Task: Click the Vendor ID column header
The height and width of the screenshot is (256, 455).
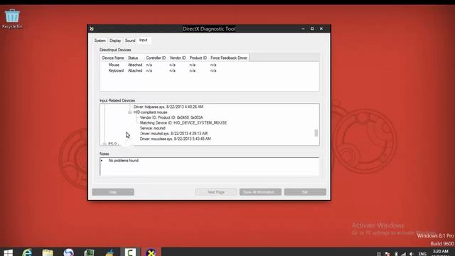Action: pos(178,58)
